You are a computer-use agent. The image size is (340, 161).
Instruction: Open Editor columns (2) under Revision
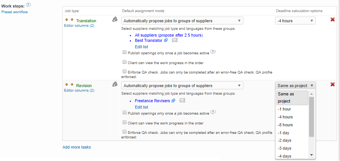point(79,90)
